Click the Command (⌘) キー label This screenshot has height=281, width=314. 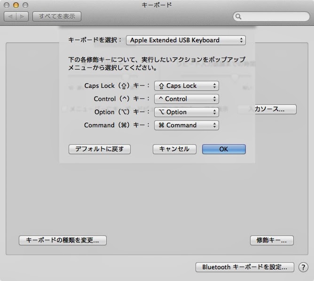pyautogui.click(x=117, y=125)
